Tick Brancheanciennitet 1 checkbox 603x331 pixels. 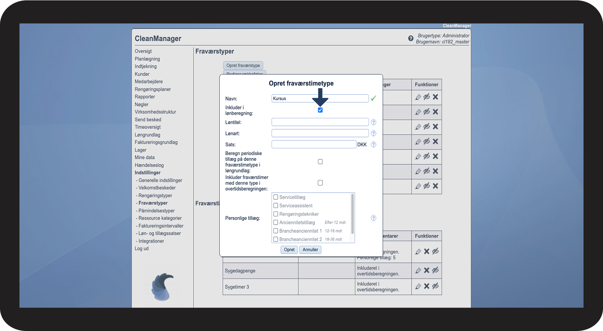click(x=276, y=231)
